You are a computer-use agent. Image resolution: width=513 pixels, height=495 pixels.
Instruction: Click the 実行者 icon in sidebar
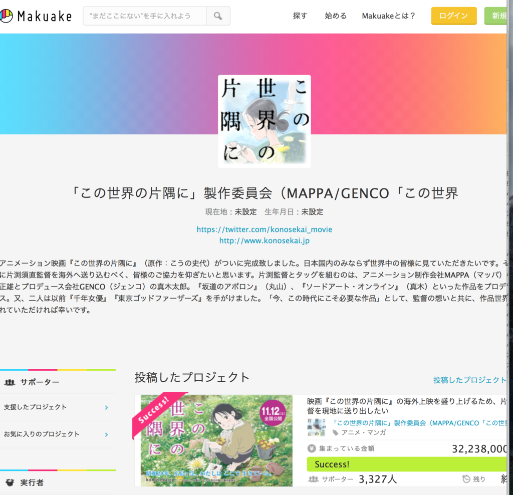coord(10,482)
